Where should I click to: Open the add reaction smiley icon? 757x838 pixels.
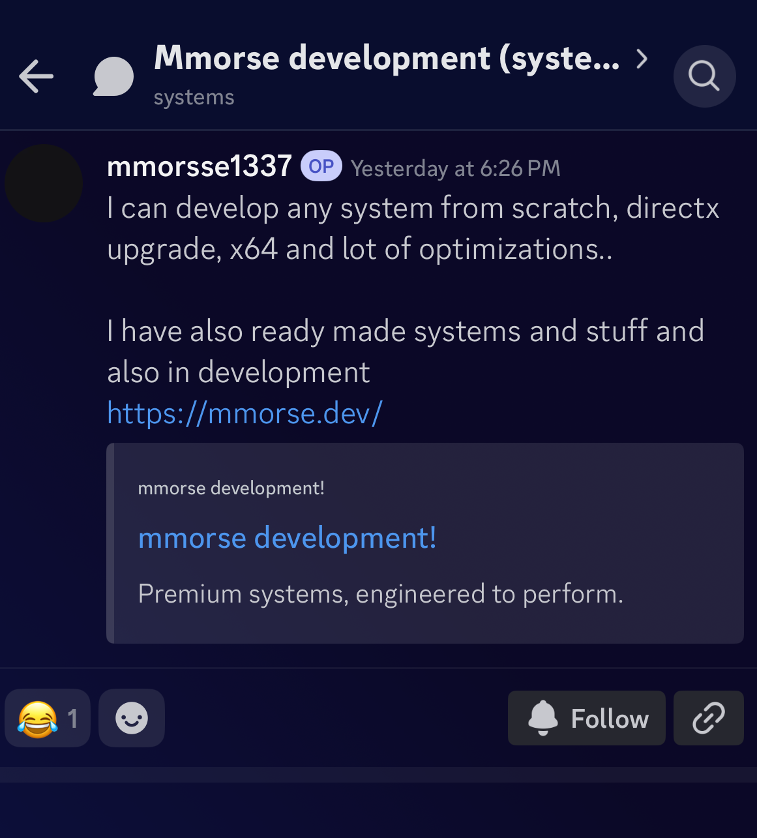[132, 718]
